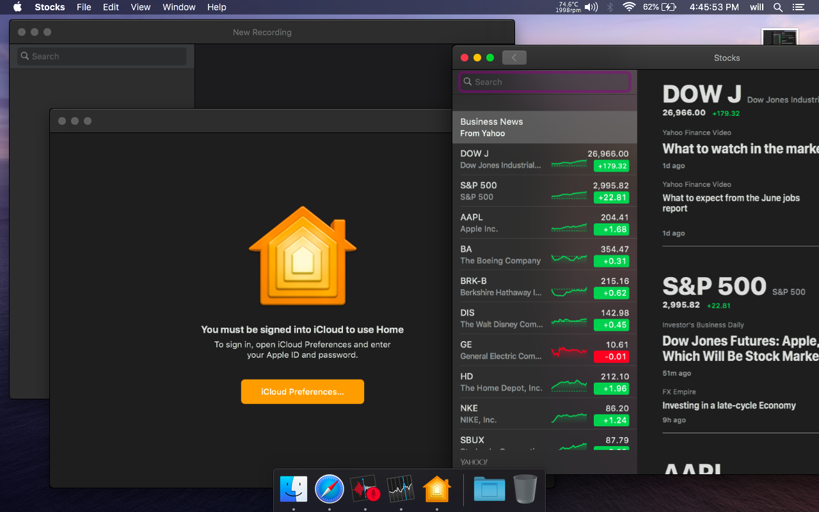Toggle the DOW J +179.32 change badge
819x512 pixels.
(611, 166)
